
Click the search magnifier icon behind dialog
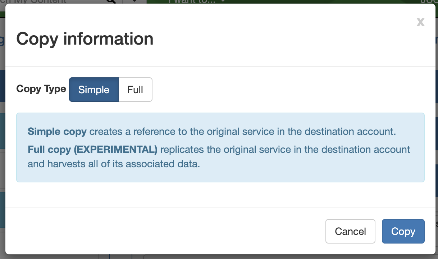(x=111, y=1)
